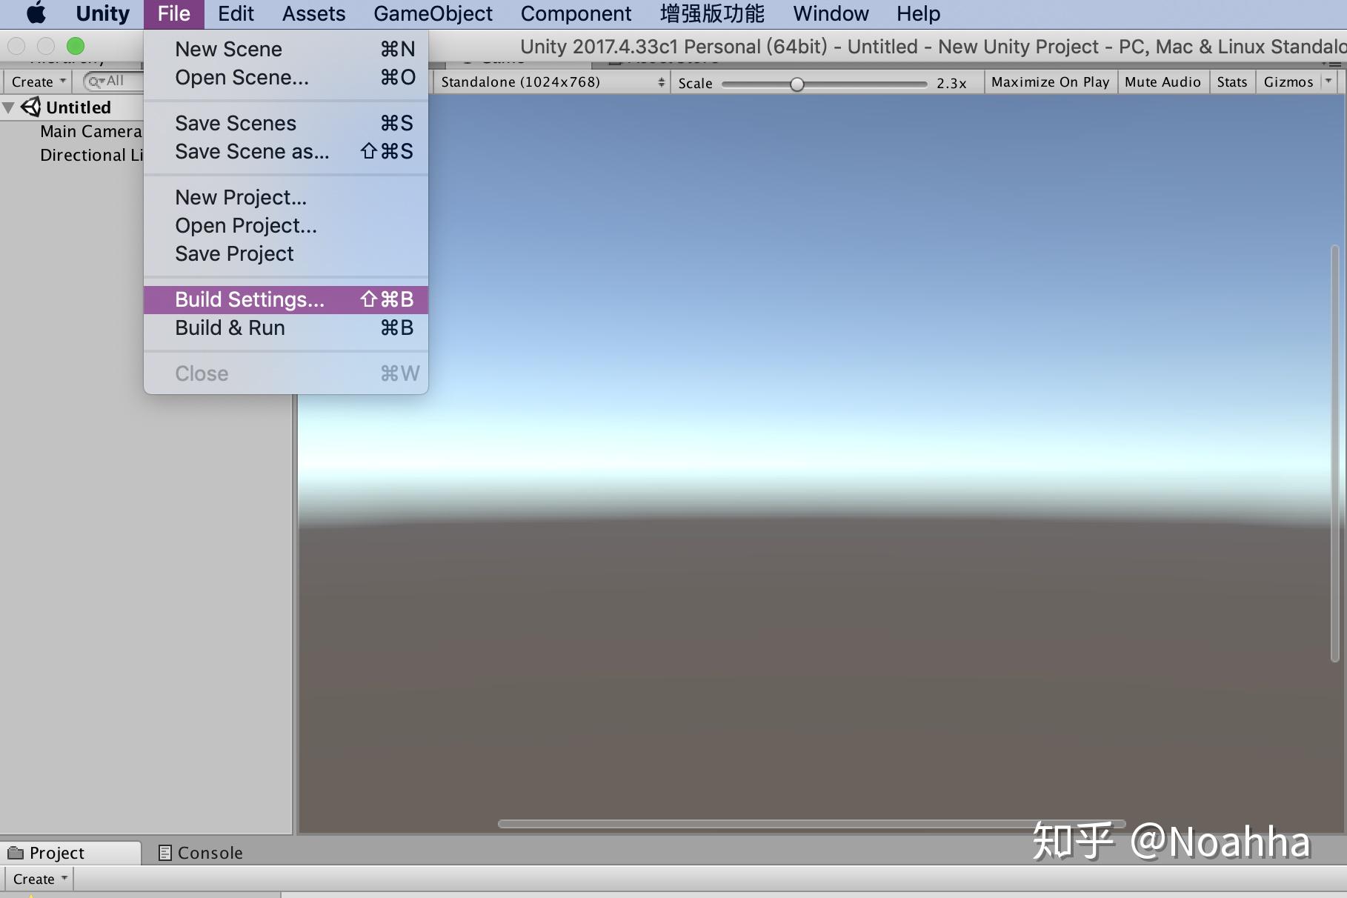Click the search magnifier icon in the Hierarchy
The image size is (1347, 898).
[93, 82]
